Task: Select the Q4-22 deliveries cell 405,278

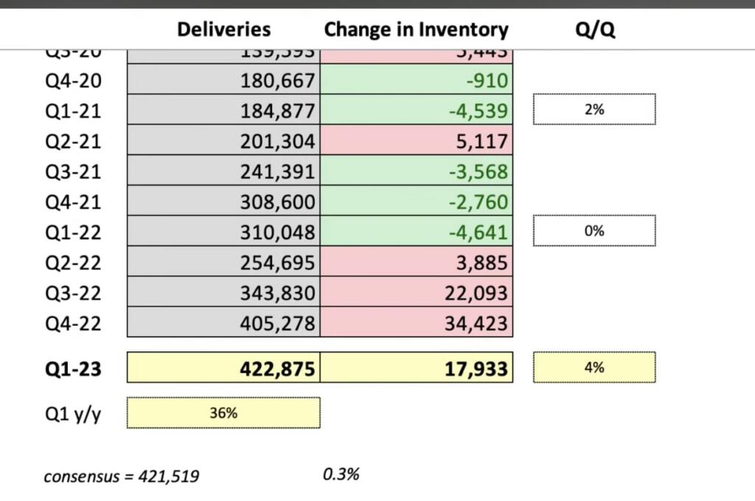Action: pyautogui.click(x=224, y=323)
